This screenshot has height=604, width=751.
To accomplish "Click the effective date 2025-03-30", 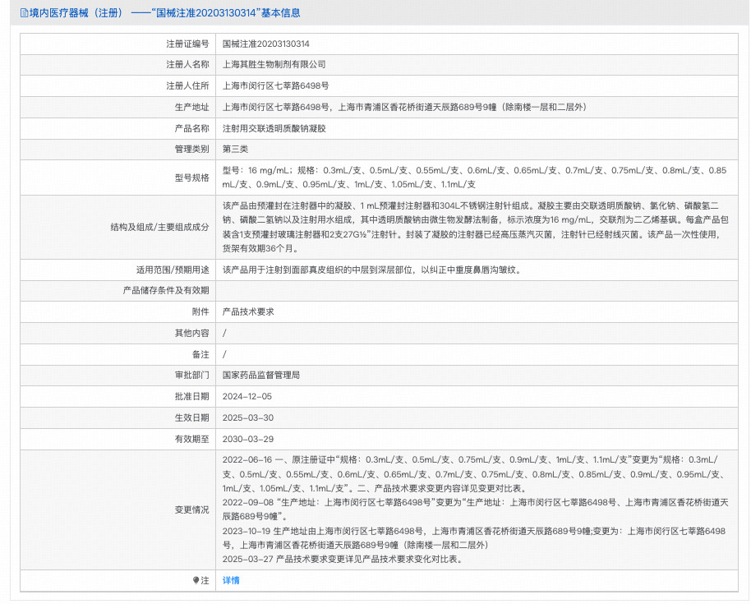I will coord(247,417).
